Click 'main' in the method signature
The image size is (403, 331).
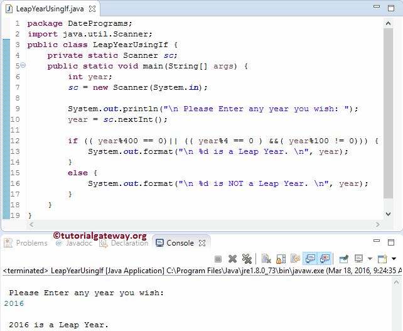click(153, 66)
